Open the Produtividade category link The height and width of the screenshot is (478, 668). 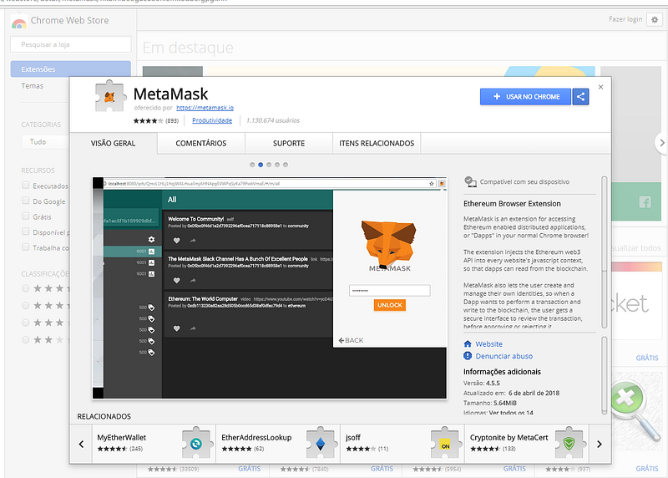point(212,120)
